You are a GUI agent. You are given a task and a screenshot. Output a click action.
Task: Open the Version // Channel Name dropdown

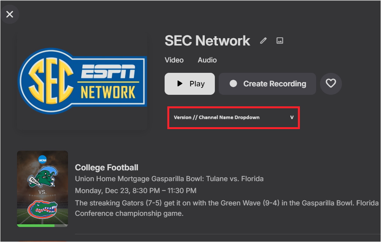[217, 118]
